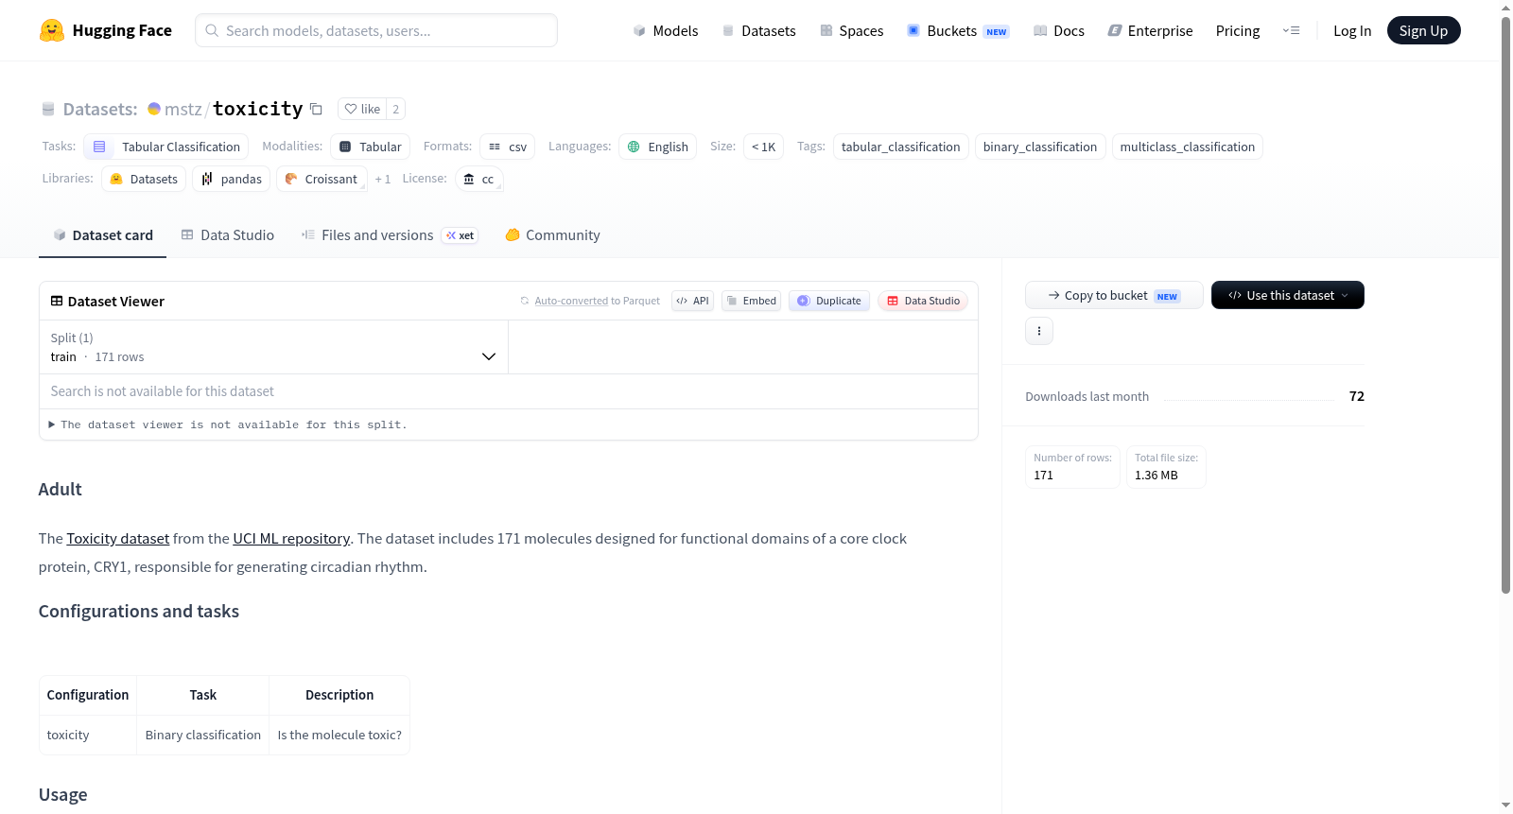Screen dimensions: 1513x814
Task: Click the three-dot options button
Action: click(x=1039, y=331)
